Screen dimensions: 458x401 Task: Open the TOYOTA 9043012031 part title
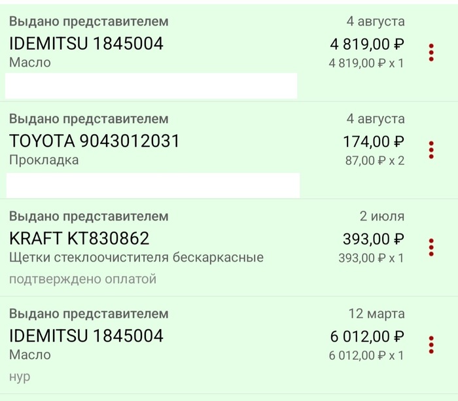tap(94, 141)
